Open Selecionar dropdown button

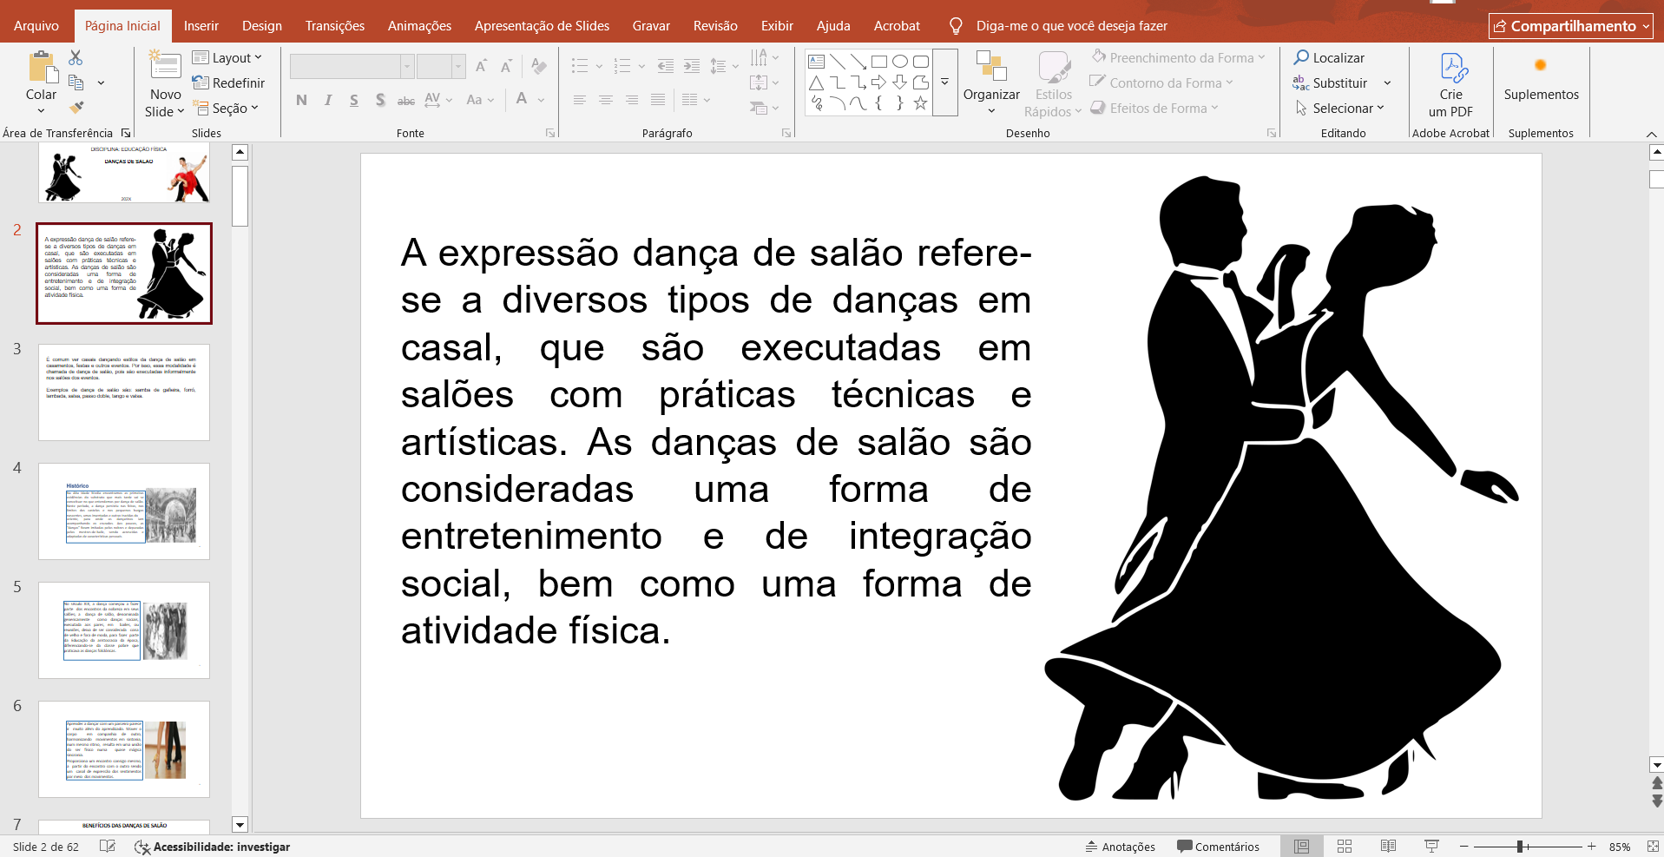(x=1339, y=108)
